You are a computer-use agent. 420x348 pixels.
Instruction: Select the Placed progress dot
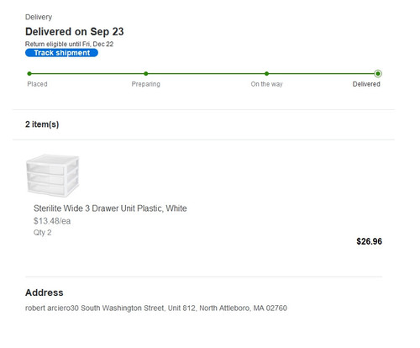click(29, 74)
